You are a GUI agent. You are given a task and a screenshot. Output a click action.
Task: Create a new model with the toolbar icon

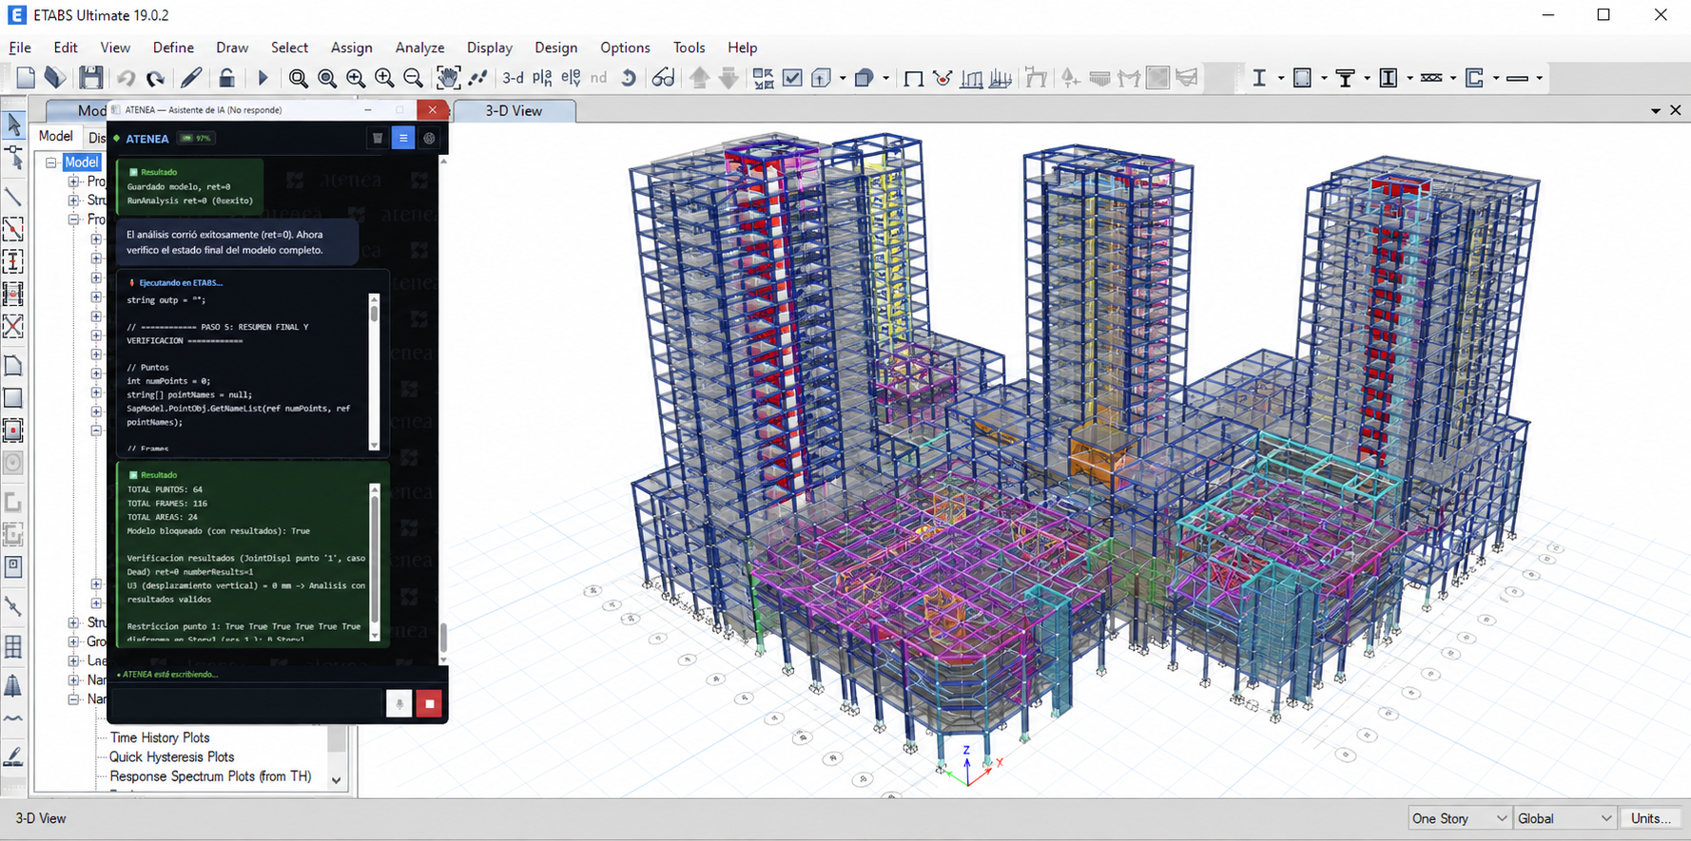26,78
